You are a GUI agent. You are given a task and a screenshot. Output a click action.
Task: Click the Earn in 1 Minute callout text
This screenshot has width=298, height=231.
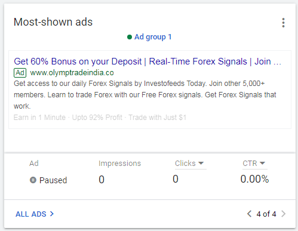coord(39,118)
